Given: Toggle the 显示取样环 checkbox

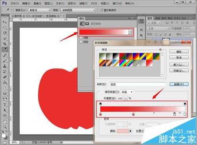Looking at the screenshot, I should 101,10.
